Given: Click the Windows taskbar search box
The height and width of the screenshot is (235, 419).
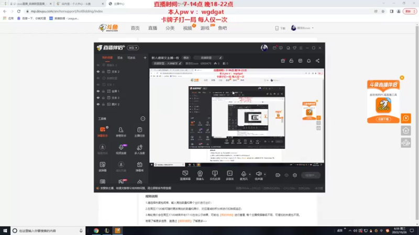Looking at the screenshot, I should coord(48,231).
